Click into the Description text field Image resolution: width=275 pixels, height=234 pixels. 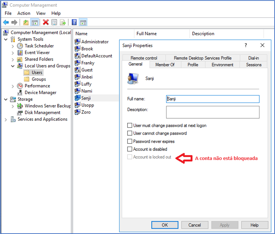coord(212,112)
